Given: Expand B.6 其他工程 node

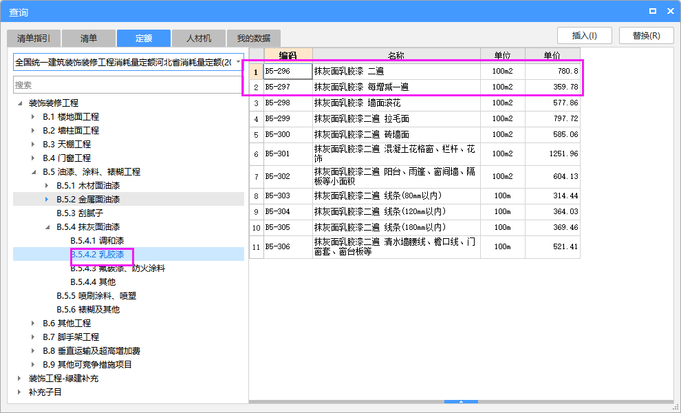Looking at the screenshot, I should click(33, 324).
